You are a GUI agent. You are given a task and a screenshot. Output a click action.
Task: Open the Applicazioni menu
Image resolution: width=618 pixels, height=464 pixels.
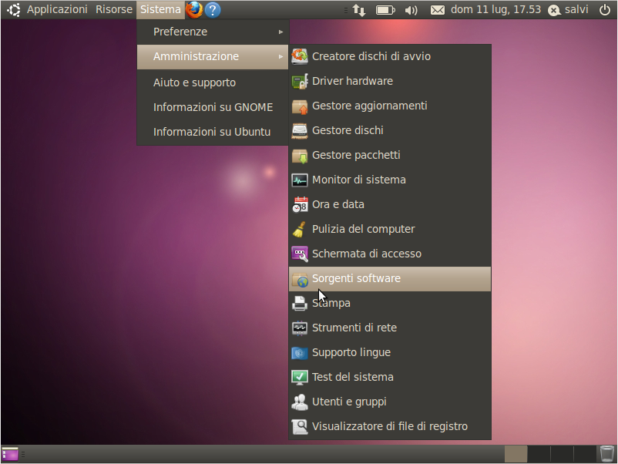(x=57, y=9)
